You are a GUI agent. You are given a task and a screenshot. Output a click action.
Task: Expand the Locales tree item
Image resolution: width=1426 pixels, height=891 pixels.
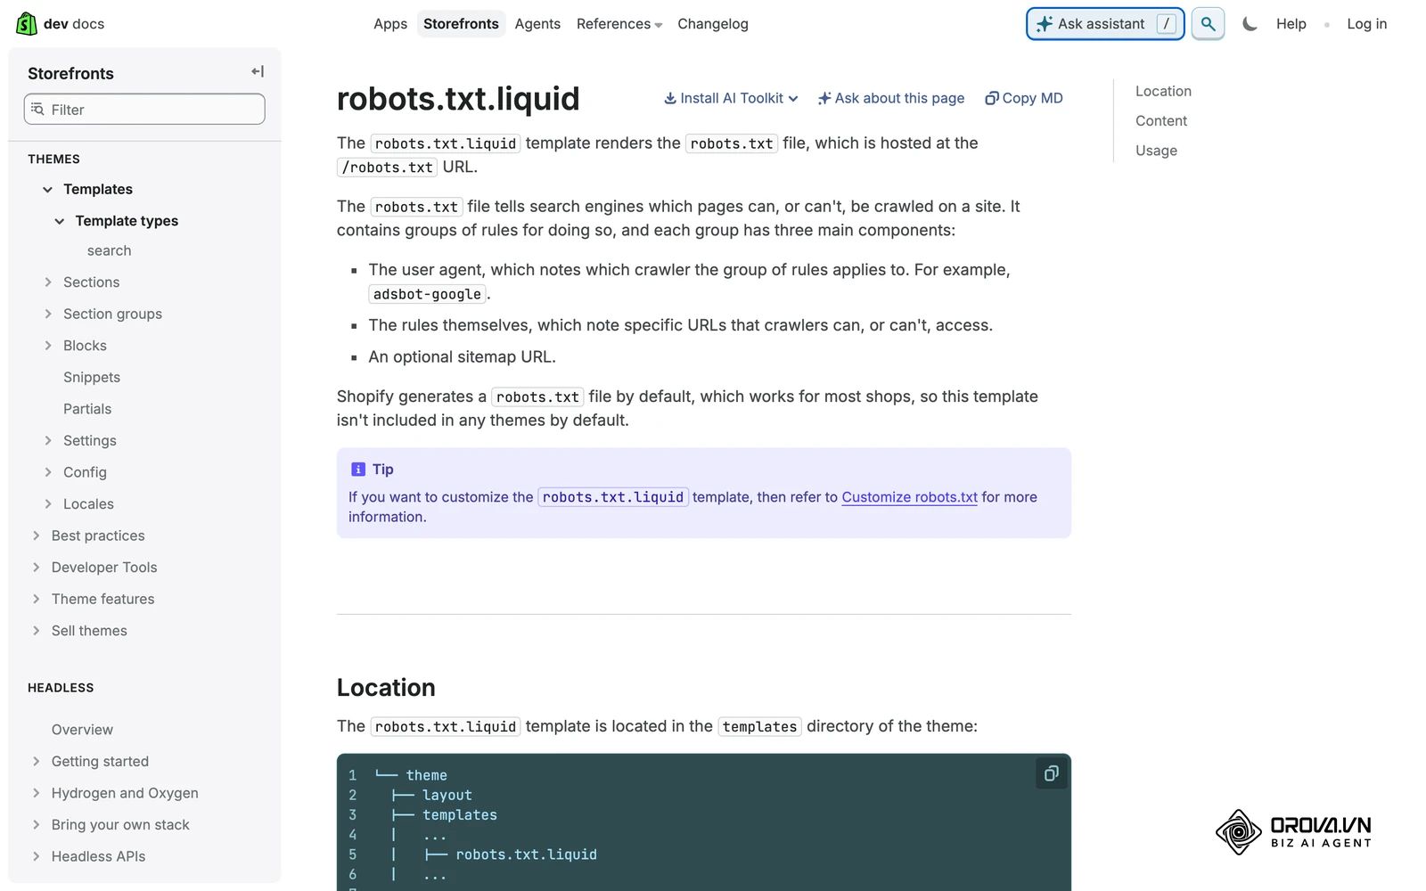[48, 504]
